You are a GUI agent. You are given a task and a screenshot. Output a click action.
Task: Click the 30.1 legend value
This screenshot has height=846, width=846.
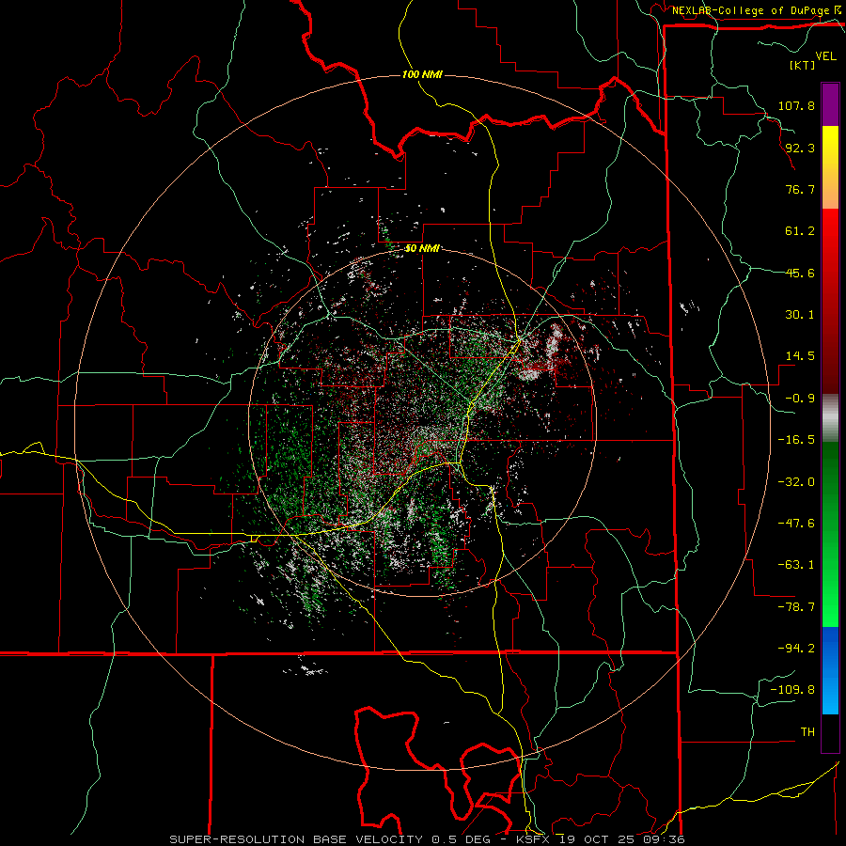tap(800, 315)
